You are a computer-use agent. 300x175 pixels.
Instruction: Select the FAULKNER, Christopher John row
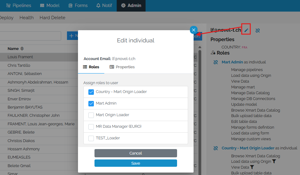[39, 116]
